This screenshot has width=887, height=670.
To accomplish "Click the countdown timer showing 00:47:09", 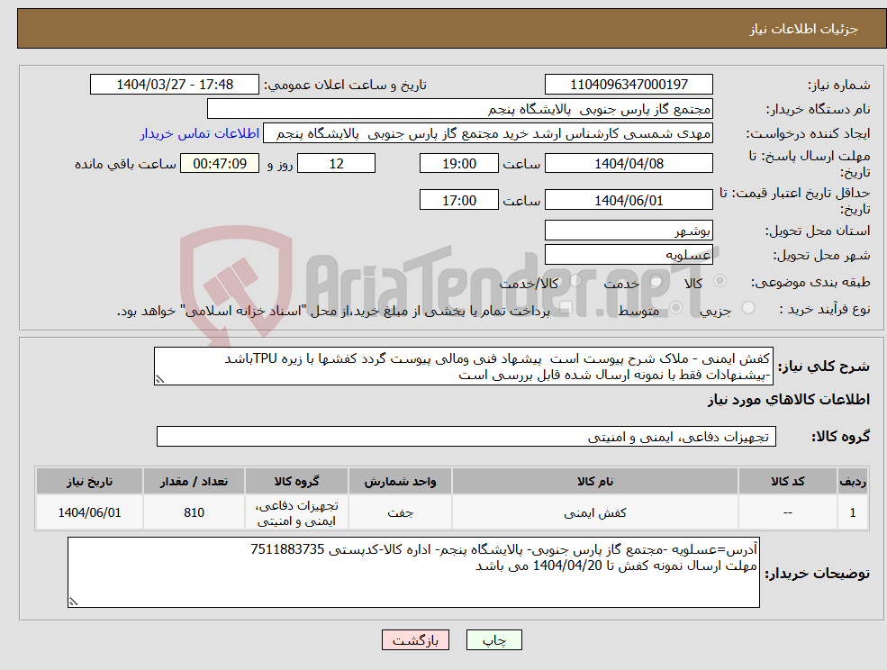I will (x=220, y=163).
